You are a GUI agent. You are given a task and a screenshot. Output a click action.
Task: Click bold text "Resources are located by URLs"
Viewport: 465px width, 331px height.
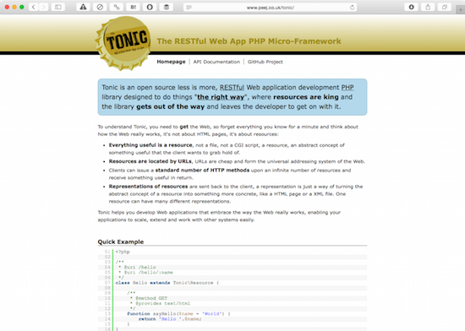(150, 161)
